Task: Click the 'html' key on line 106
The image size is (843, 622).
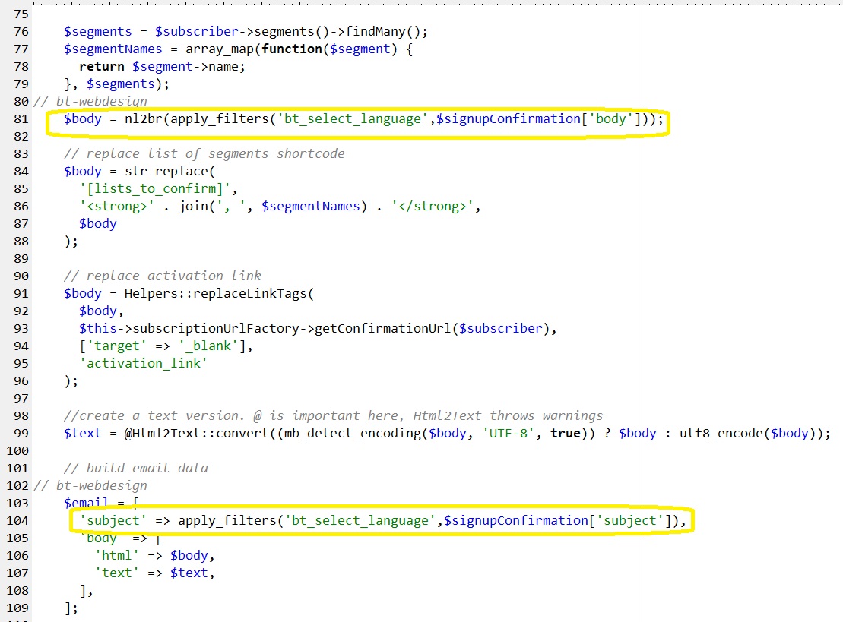Action: point(116,555)
